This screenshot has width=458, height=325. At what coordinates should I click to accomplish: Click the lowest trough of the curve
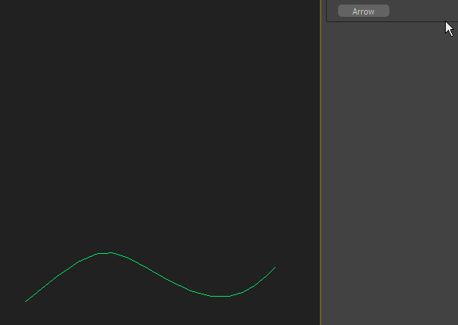point(220,296)
